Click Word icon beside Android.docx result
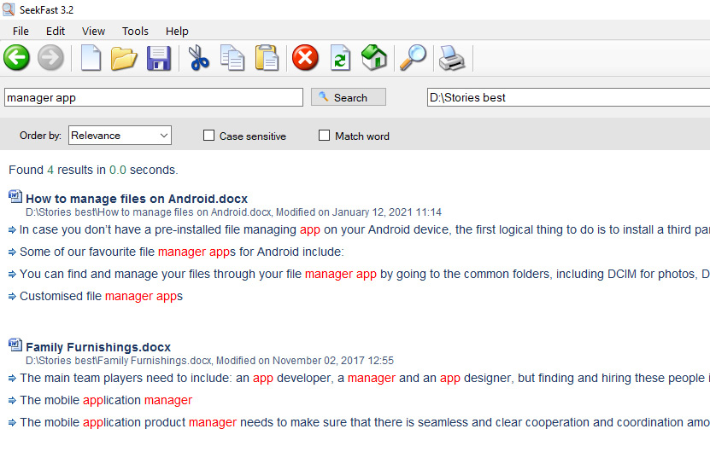Viewport: 710px width, 452px height. (15, 197)
